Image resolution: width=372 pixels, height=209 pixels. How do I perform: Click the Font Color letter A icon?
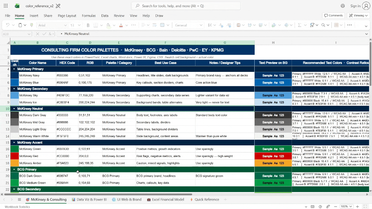click(x=121, y=25)
